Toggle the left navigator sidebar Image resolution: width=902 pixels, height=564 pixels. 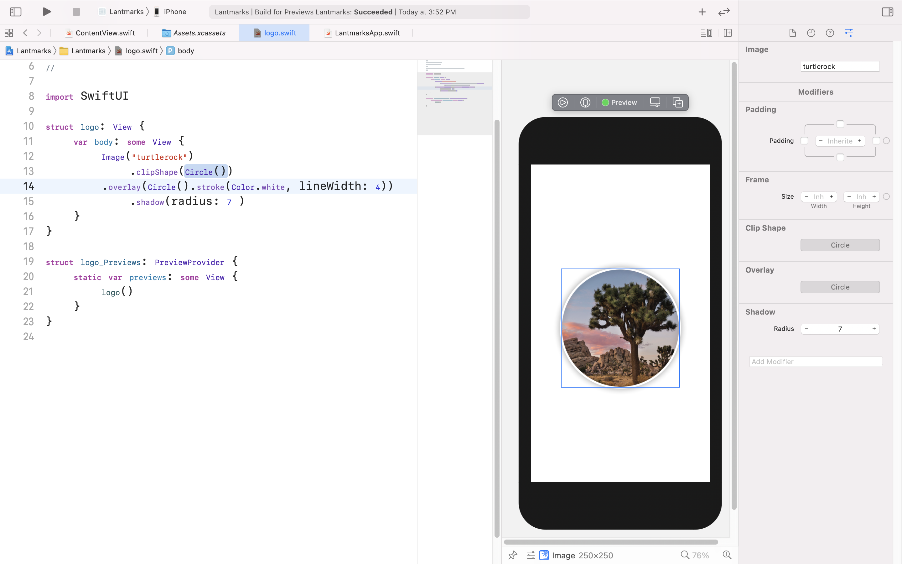[x=15, y=12]
